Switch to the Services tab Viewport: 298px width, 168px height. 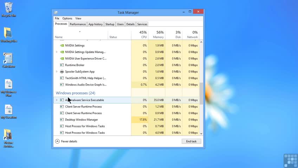(142, 24)
